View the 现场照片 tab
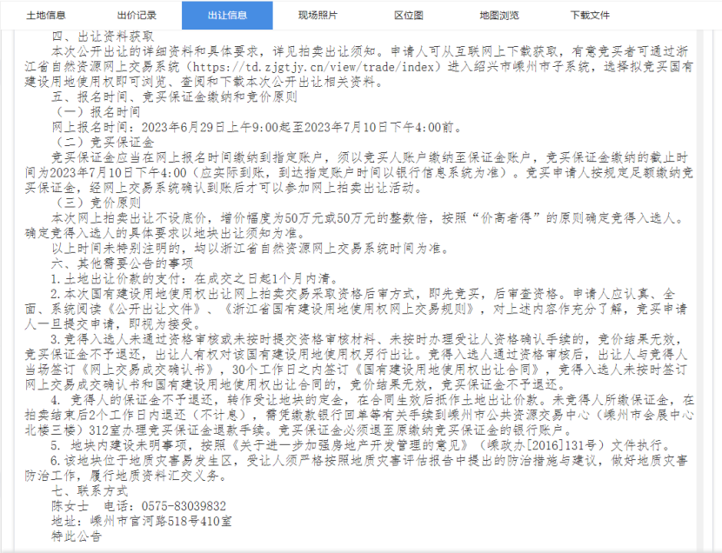This screenshot has height=553, width=722. [x=318, y=15]
